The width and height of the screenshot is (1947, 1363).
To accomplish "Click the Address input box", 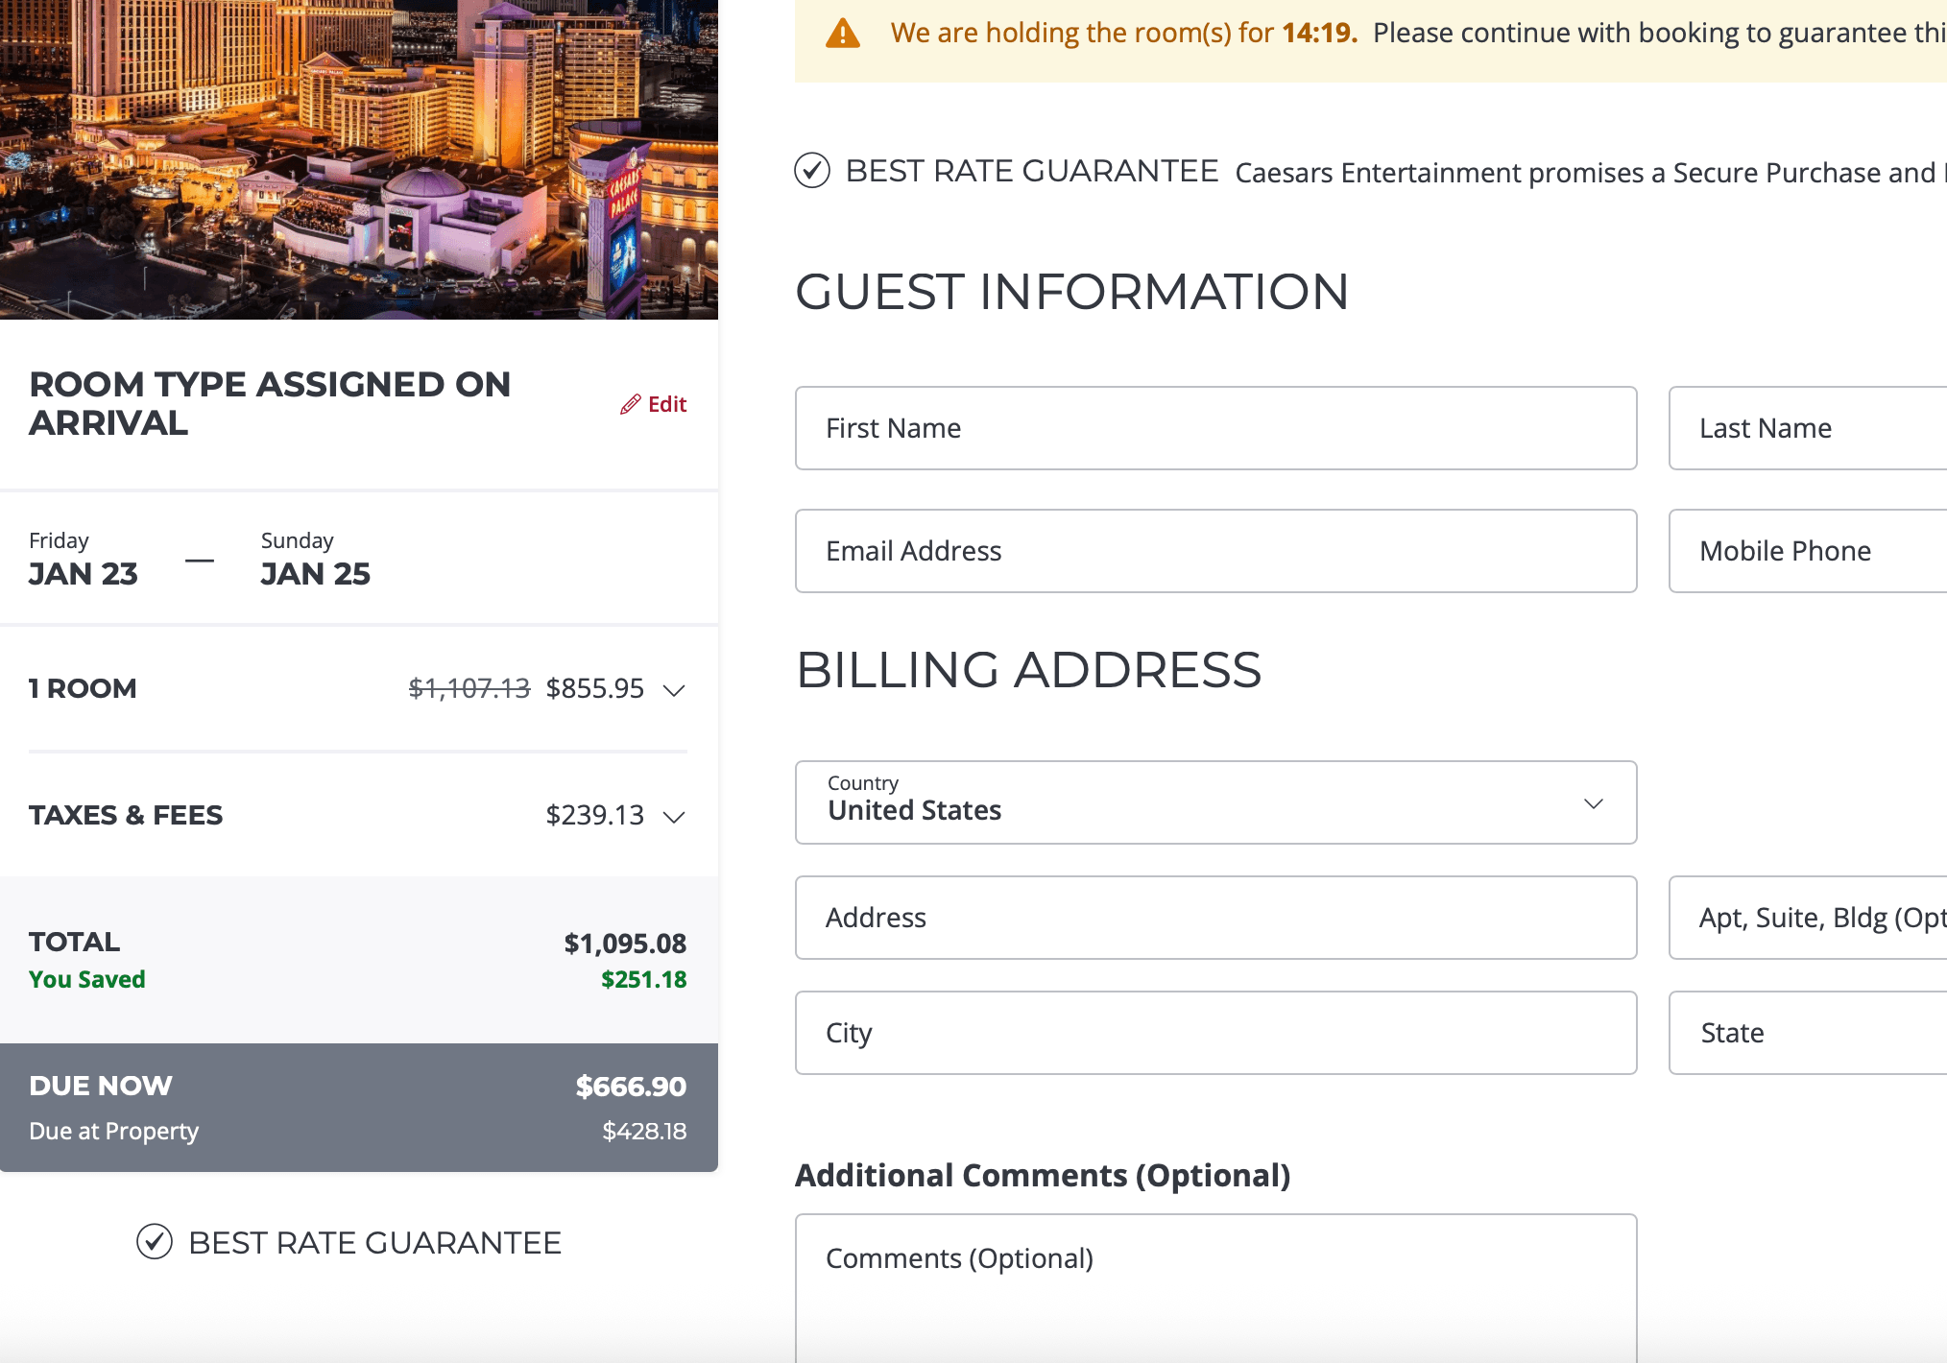I will [x=1215, y=918].
